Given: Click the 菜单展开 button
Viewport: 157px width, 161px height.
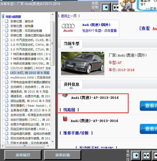Looking at the screenshot, I should click(x=23, y=155).
